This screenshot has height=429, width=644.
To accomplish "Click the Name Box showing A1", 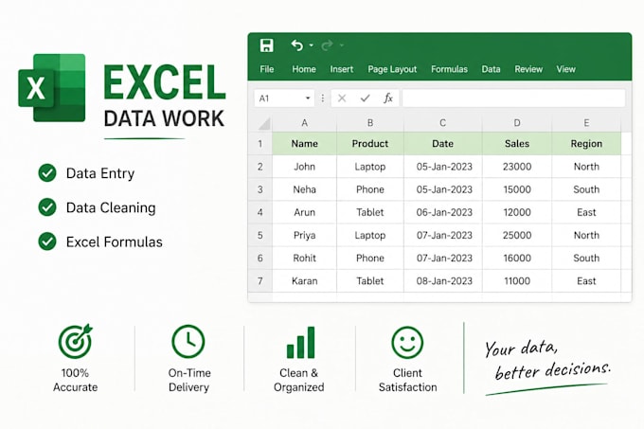I will [284, 98].
